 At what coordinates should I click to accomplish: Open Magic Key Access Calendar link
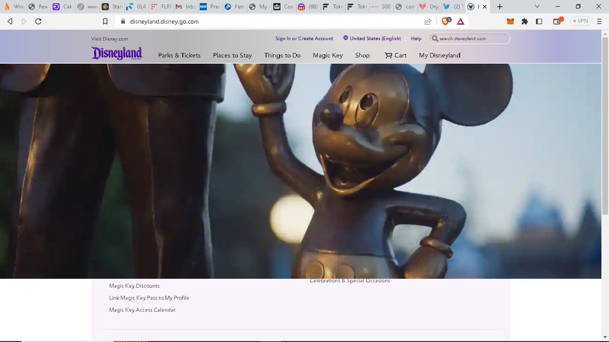[142, 310]
